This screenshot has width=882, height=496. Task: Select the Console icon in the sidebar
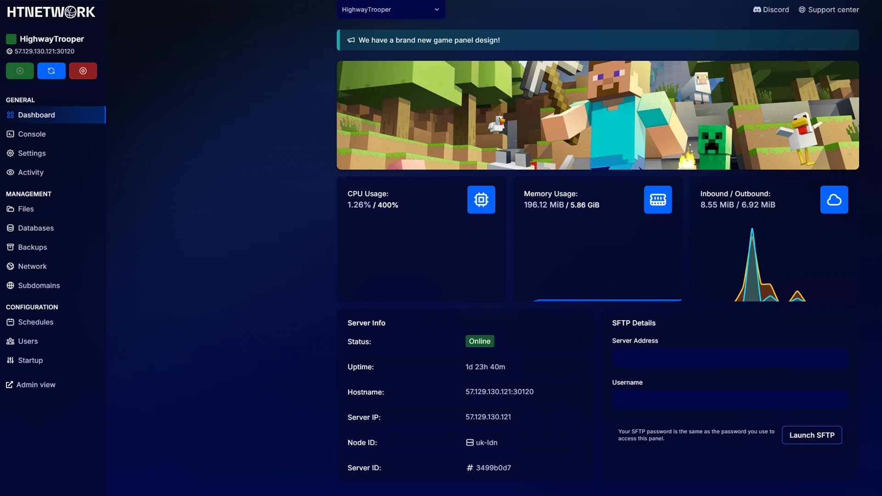pos(10,134)
